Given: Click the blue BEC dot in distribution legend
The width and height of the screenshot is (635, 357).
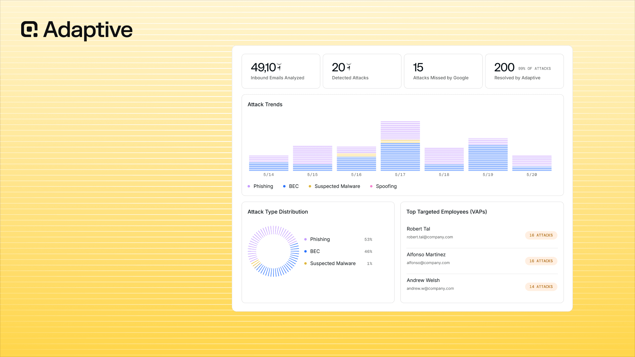Looking at the screenshot, I should [x=305, y=252].
